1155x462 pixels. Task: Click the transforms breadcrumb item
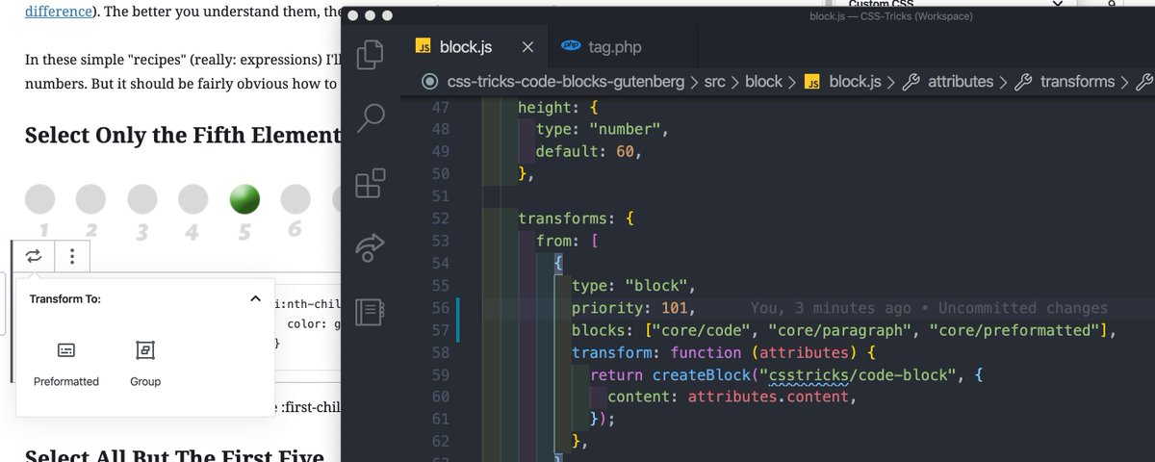click(1077, 82)
